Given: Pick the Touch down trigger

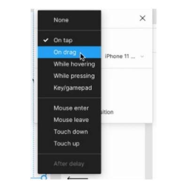Looking at the screenshot, I should pyautogui.click(x=70, y=132).
